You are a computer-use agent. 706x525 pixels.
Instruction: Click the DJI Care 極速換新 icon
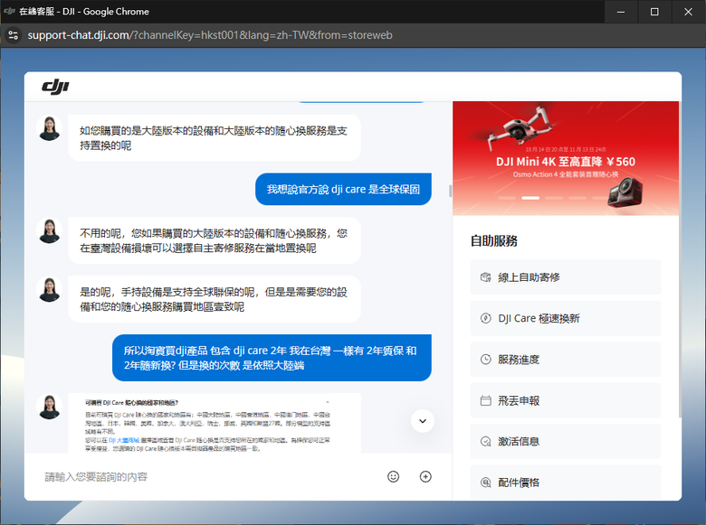pos(485,318)
